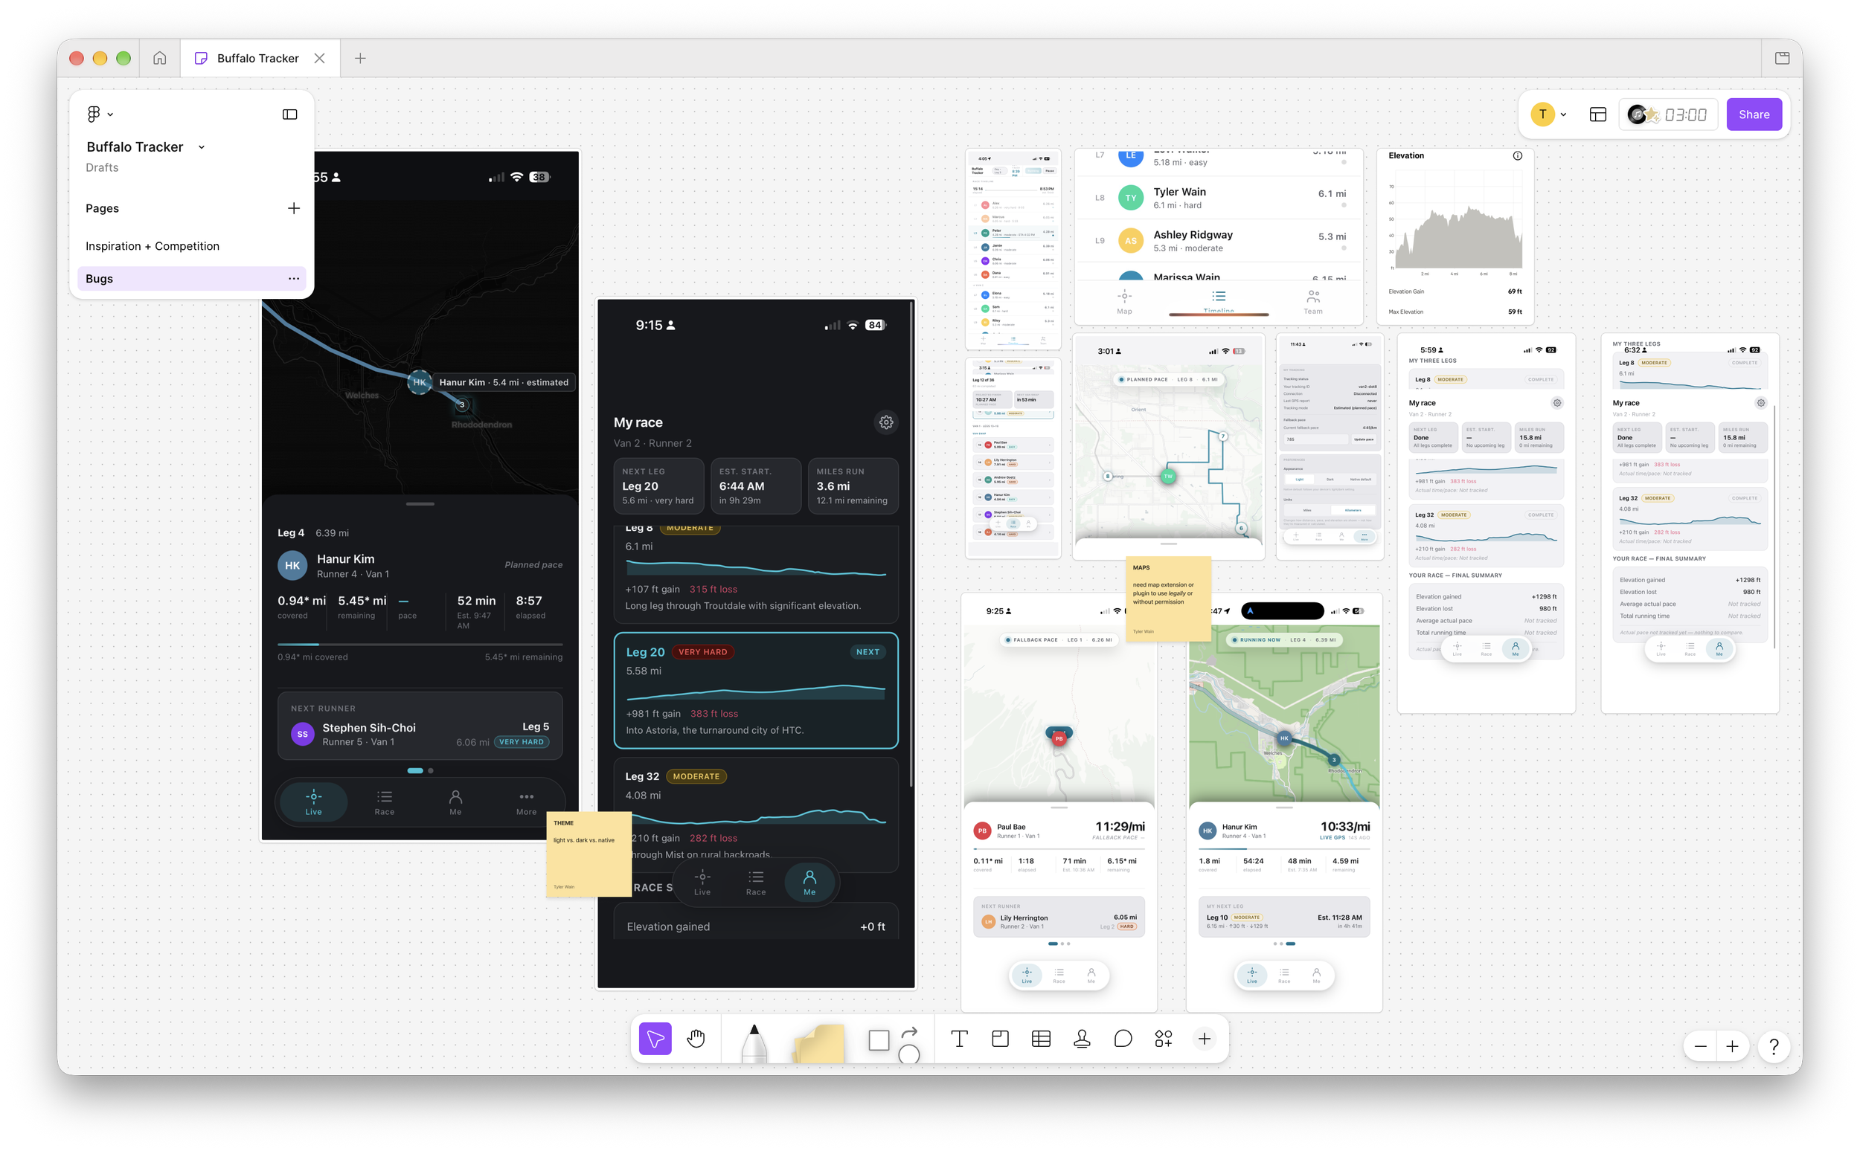The image size is (1860, 1151).
Task: Add a new page with the Pages plus icon
Action: 294,209
